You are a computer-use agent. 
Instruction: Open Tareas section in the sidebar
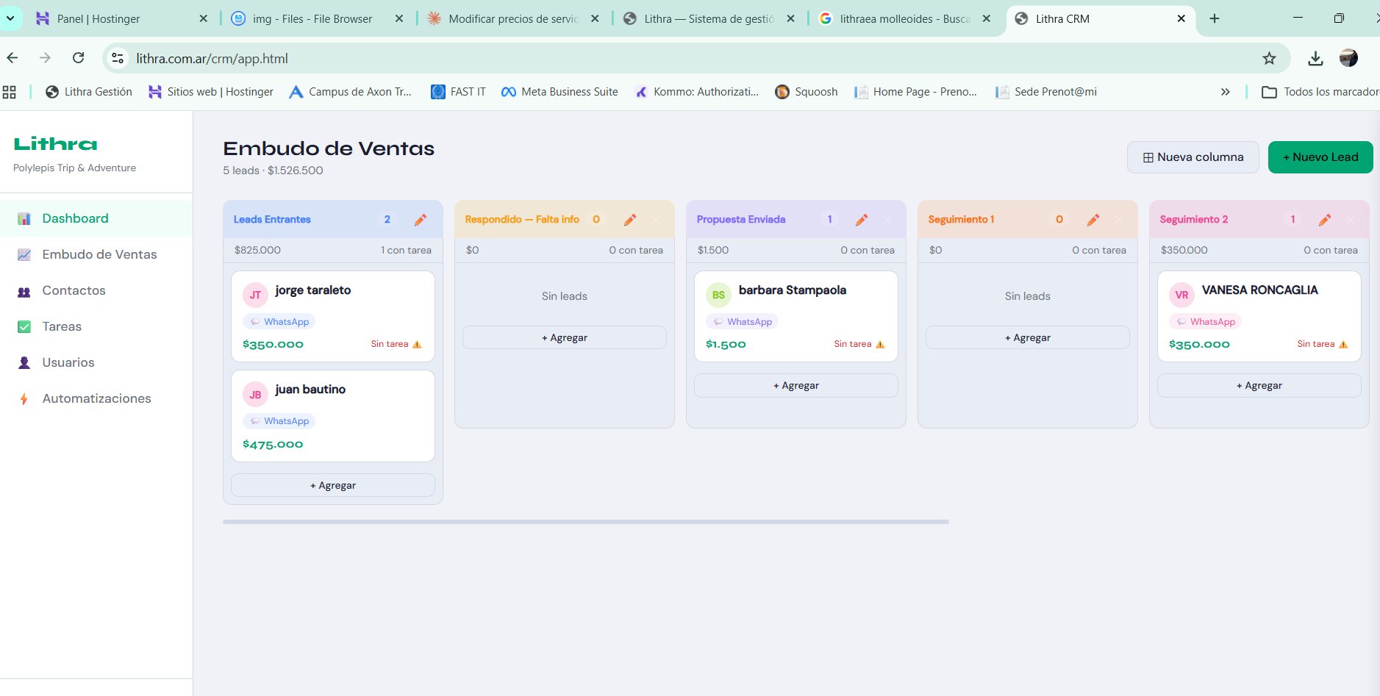tap(96, 326)
